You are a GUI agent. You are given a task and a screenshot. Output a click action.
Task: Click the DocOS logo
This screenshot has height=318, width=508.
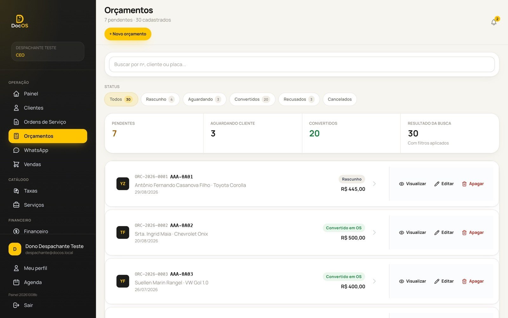[x=20, y=21]
